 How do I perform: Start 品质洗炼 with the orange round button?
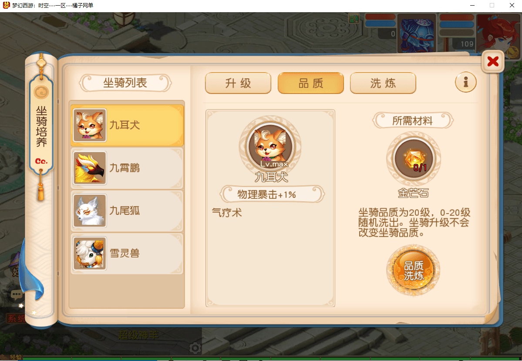413,270
